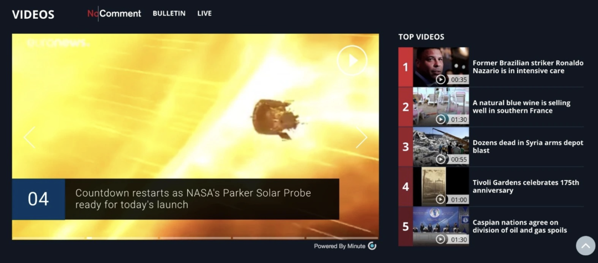Play icon on Caspian nations thumbnail
Viewport: 598px width, 263px height.
click(x=441, y=239)
